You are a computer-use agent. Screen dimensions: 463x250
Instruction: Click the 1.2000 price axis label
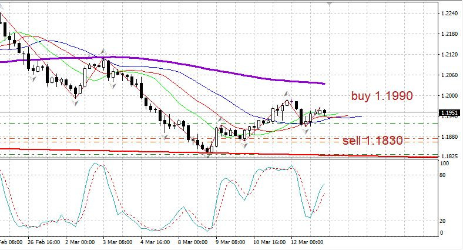(449, 96)
